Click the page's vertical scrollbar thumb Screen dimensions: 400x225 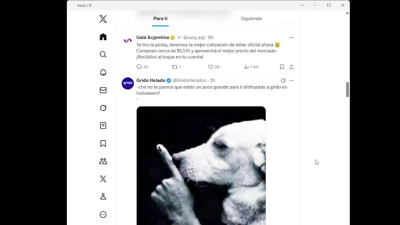347,90
